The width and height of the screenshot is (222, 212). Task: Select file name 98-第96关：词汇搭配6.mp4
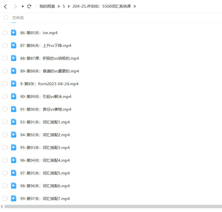(45, 186)
